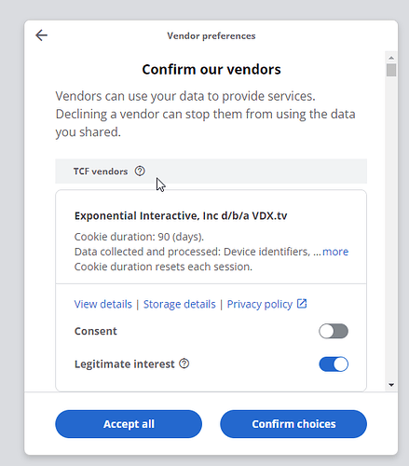
Task: Click the scrollbar track below the thumb
Action: [391, 228]
